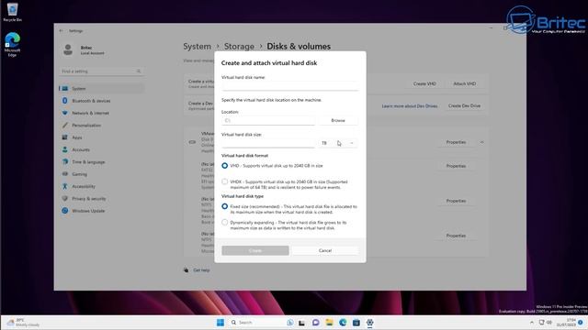Click Browse to pick a location
The height and width of the screenshot is (330, 588).
[x=338, y=120]
